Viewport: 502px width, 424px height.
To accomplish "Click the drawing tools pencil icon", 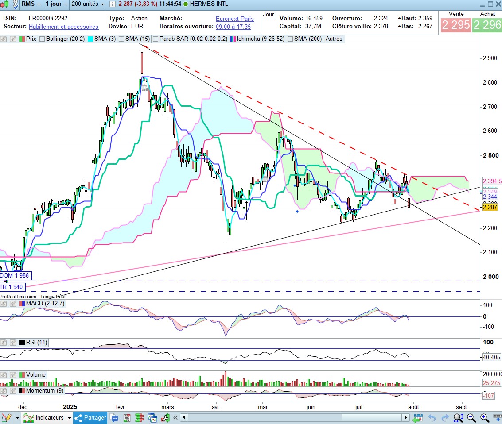I will tap(6, 417).
